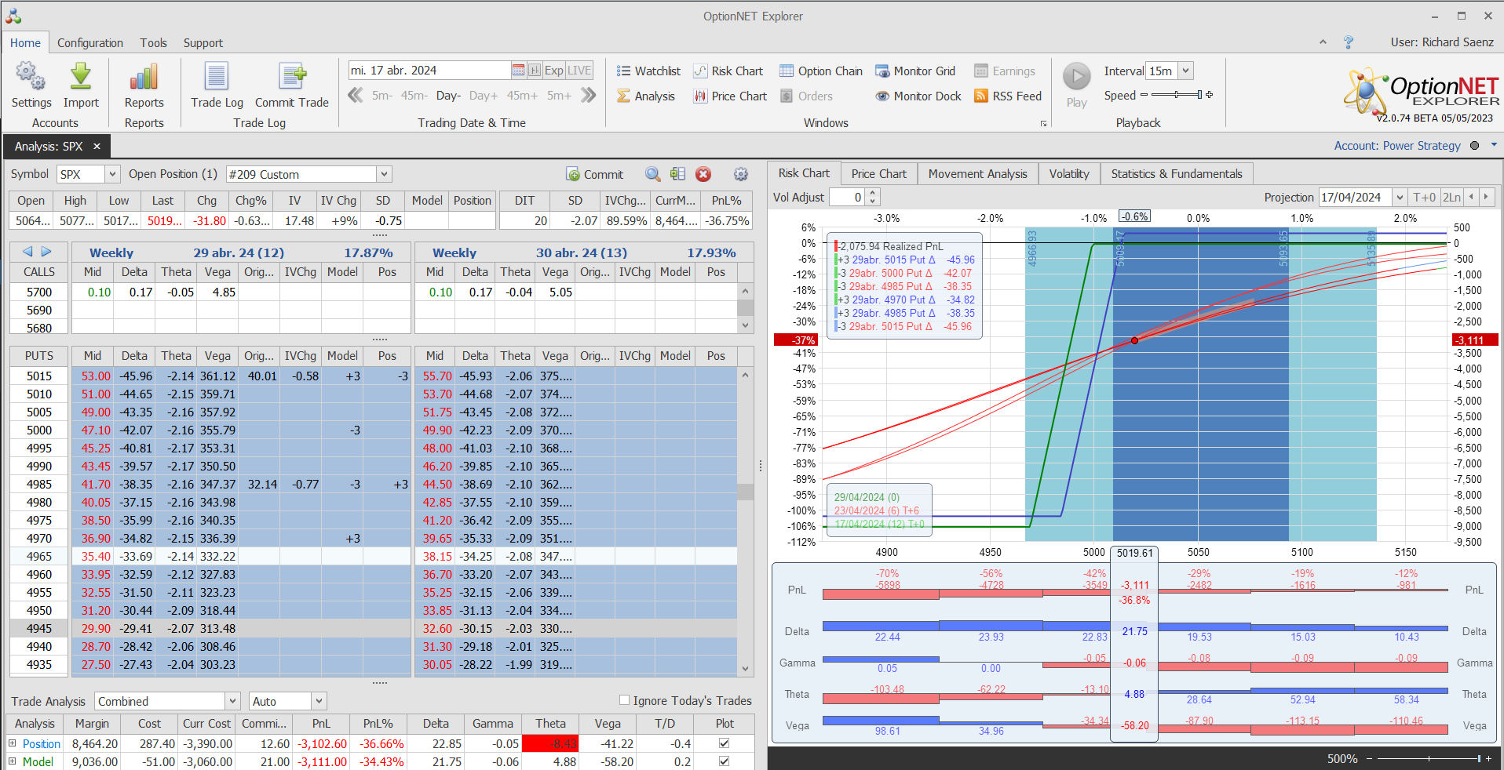Click the Commit Trade icon
1504x770 pixels.
click(292, 77)
